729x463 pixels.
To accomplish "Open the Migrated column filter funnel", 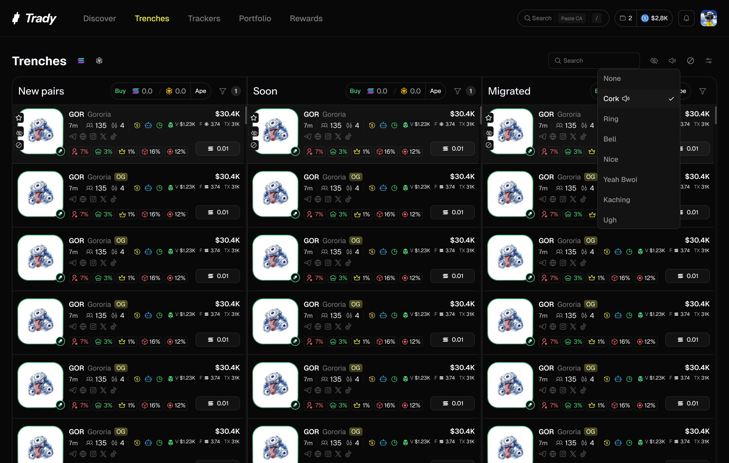I will click(702, 91).
